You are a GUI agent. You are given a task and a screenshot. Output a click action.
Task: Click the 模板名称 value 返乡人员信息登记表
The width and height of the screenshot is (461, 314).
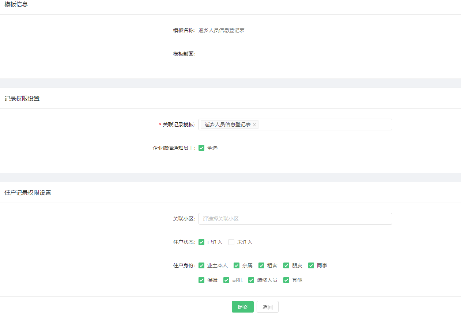pyautogui.click(x=222, y=30)
